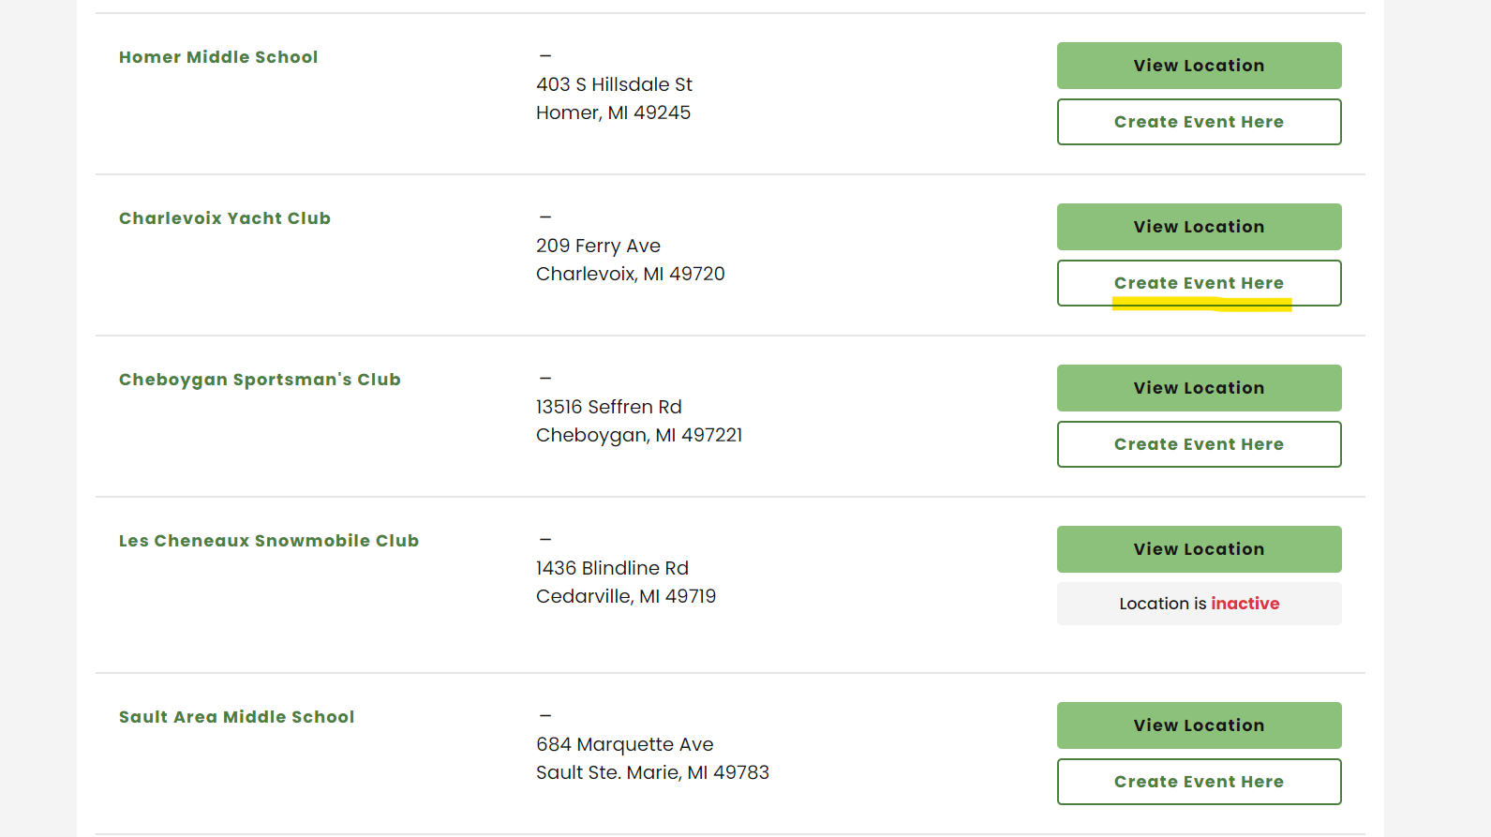Create an event at Cheboygan Sportsman's Club
The image size is (1491, 837).
1199,444
